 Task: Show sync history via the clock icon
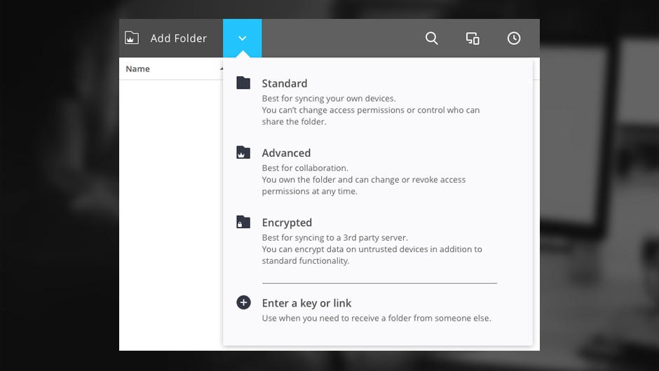pyautogui.click(x=514, y=38)
